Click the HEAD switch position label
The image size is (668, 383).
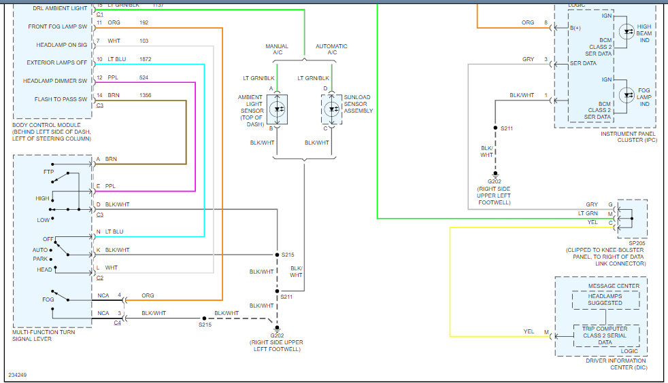[44, 270]
